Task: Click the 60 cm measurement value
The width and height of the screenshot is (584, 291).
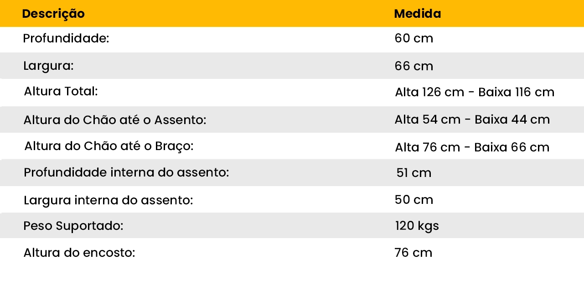Action: click(413, 38)
